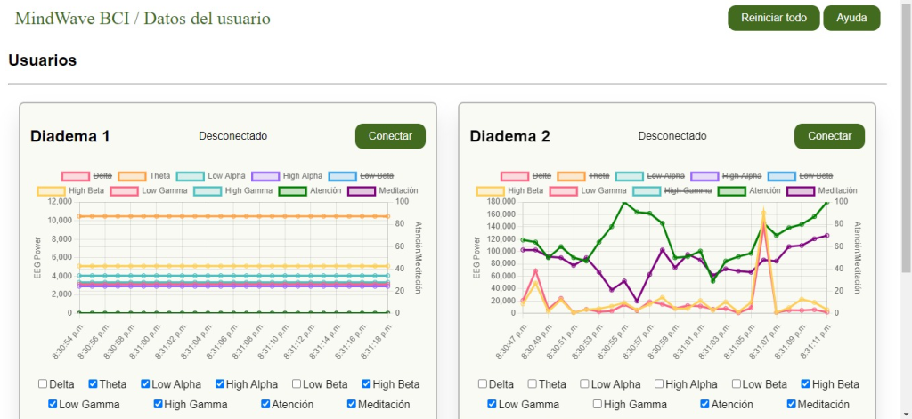Click the MindWave BCI page title

[x=142, y=19]
